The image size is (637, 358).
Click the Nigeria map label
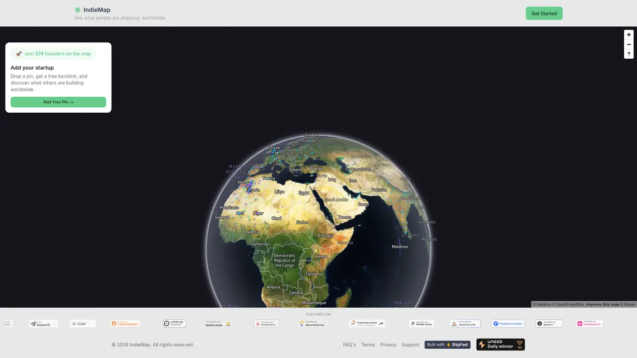(253, 232)
